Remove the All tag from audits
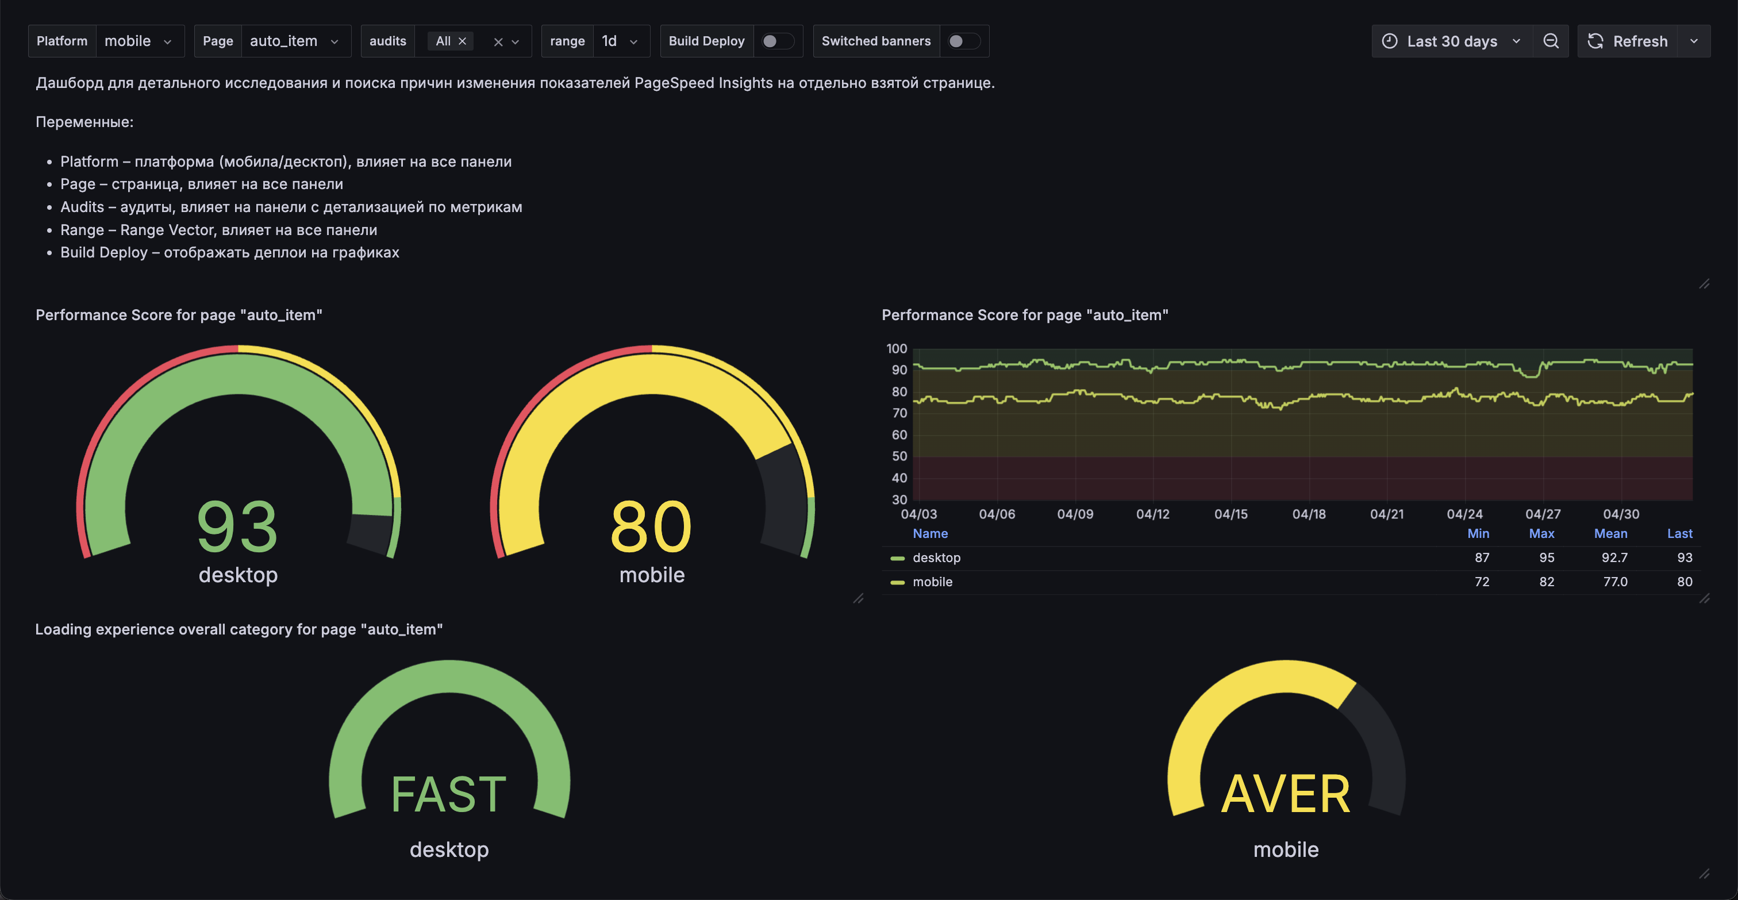This screenshot has height=900, width=1738. [463, 41]
